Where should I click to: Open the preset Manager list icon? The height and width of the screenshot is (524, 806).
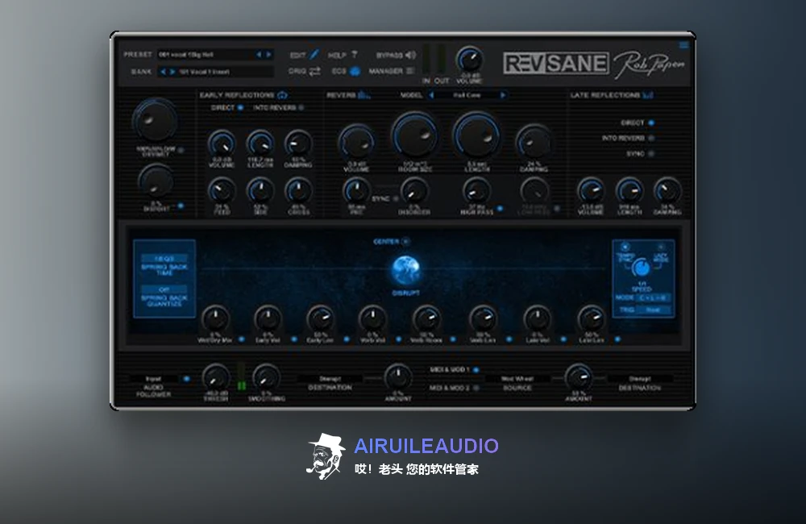pyautogui.click(x=410, y=71)
